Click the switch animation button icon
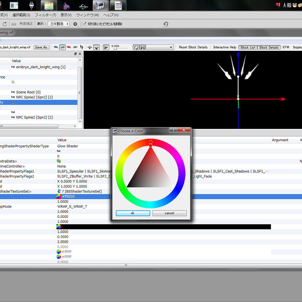The height and width of the screenshot is (302, 302). [142, 47]
